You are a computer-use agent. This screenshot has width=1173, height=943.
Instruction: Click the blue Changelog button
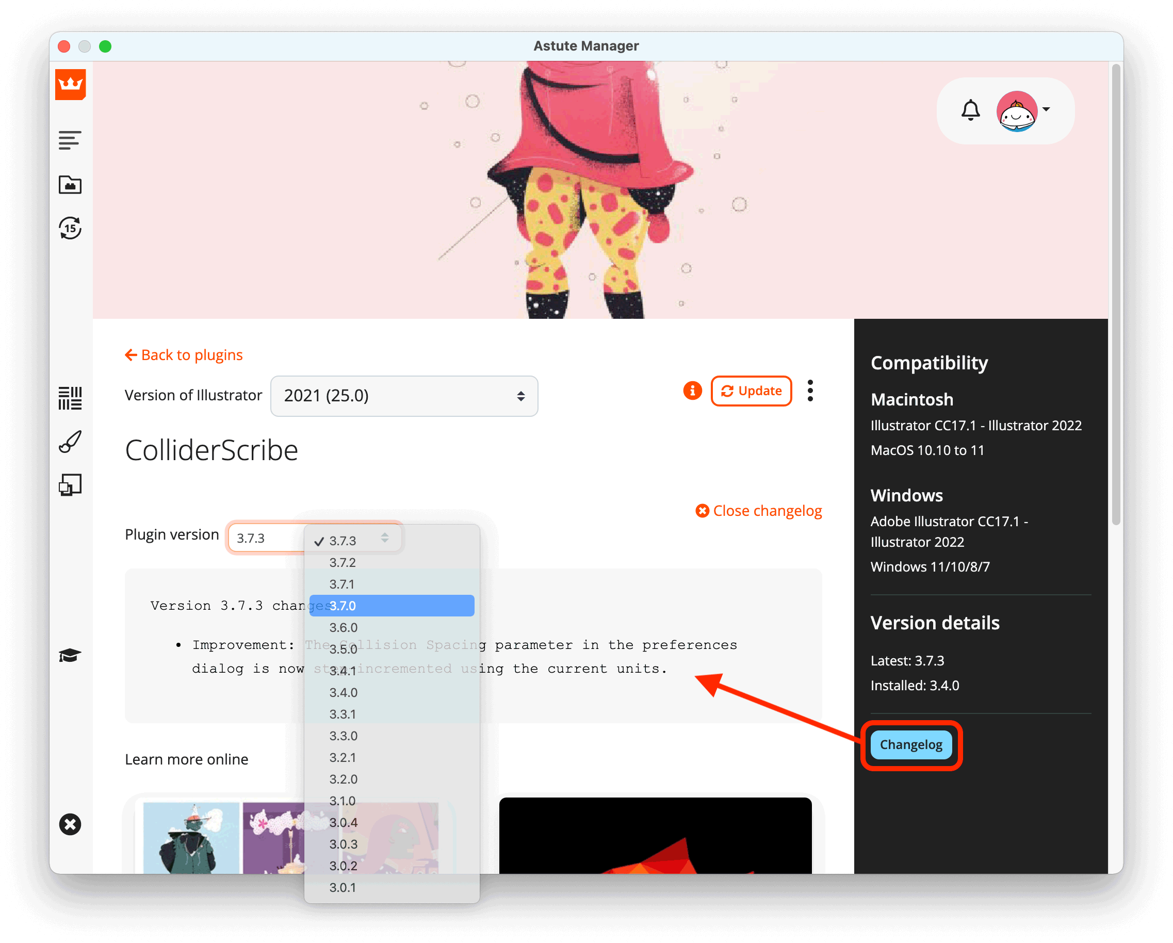click(x=911, y=744)
